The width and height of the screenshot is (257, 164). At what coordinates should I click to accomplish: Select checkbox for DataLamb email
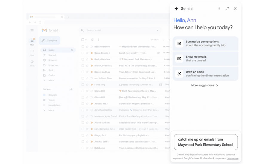(83, 148)
